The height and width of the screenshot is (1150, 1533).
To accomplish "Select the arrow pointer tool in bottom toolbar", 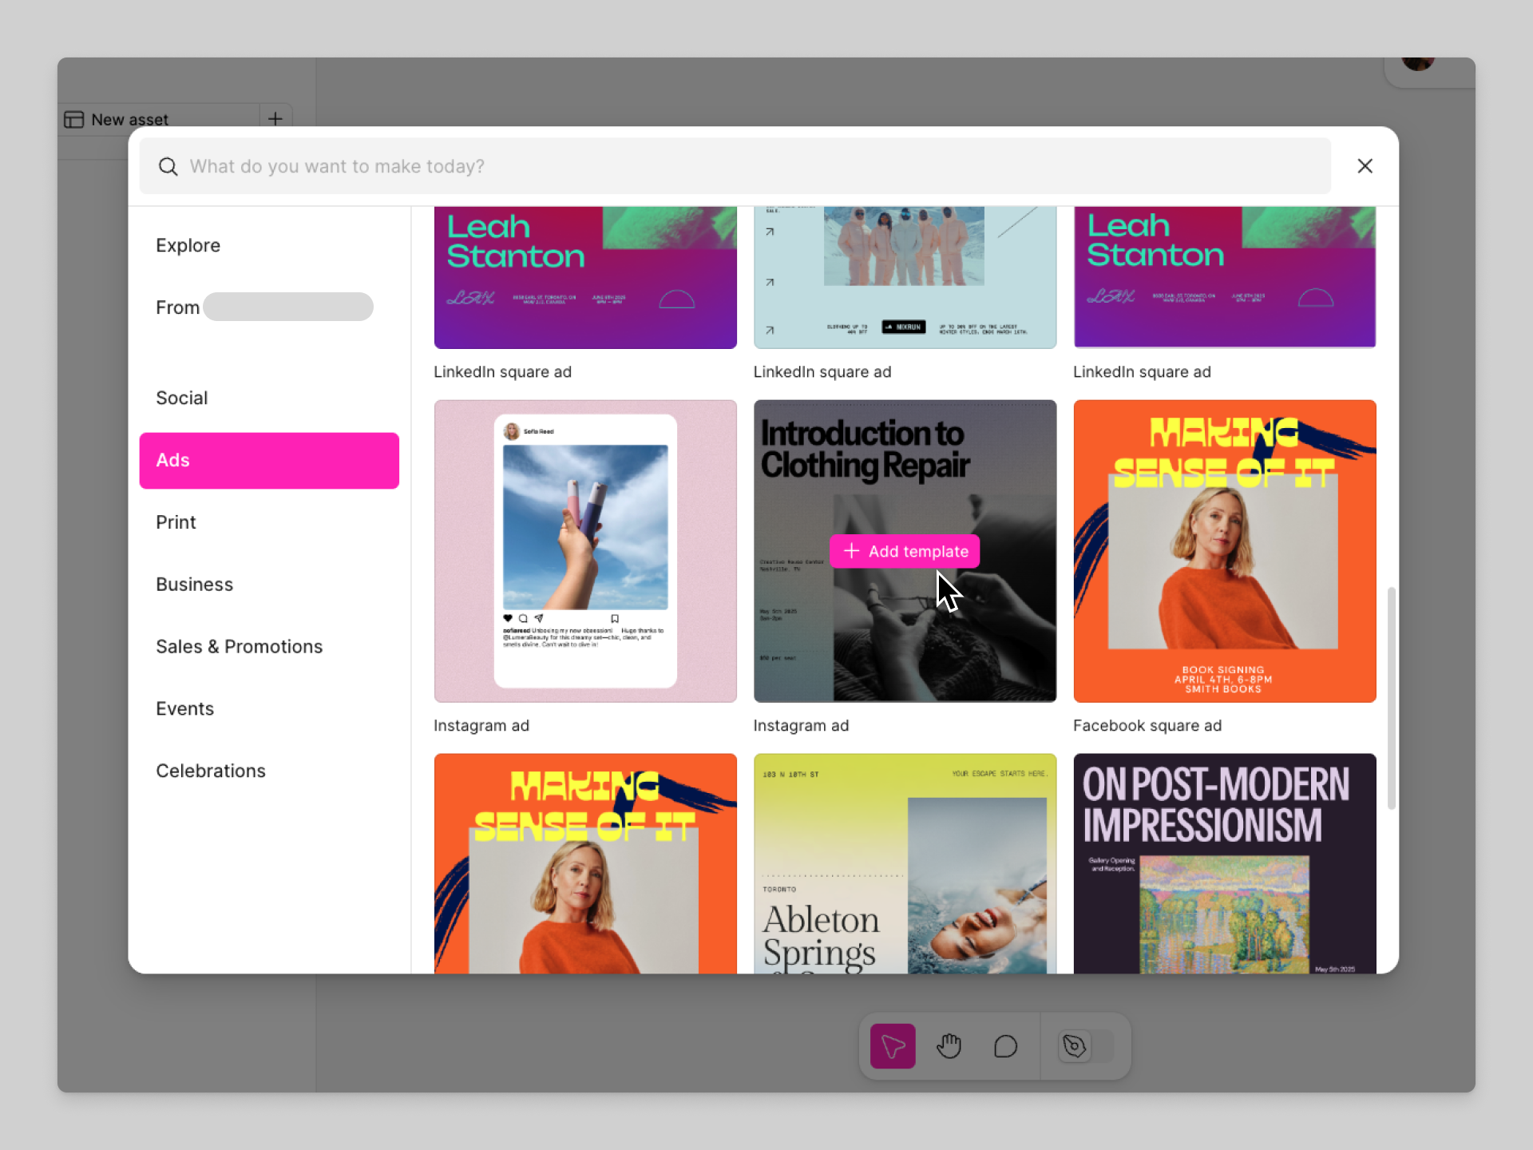I will 893,1045.
